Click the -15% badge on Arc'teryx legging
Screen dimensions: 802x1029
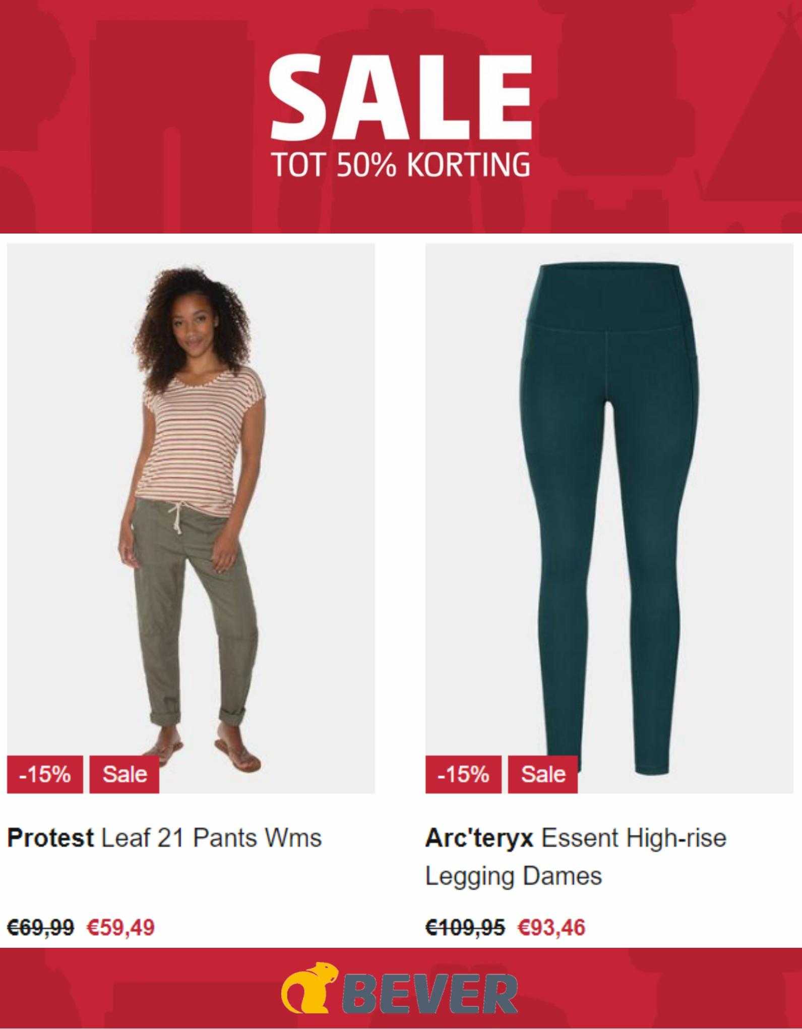click(x=463, y=774)
